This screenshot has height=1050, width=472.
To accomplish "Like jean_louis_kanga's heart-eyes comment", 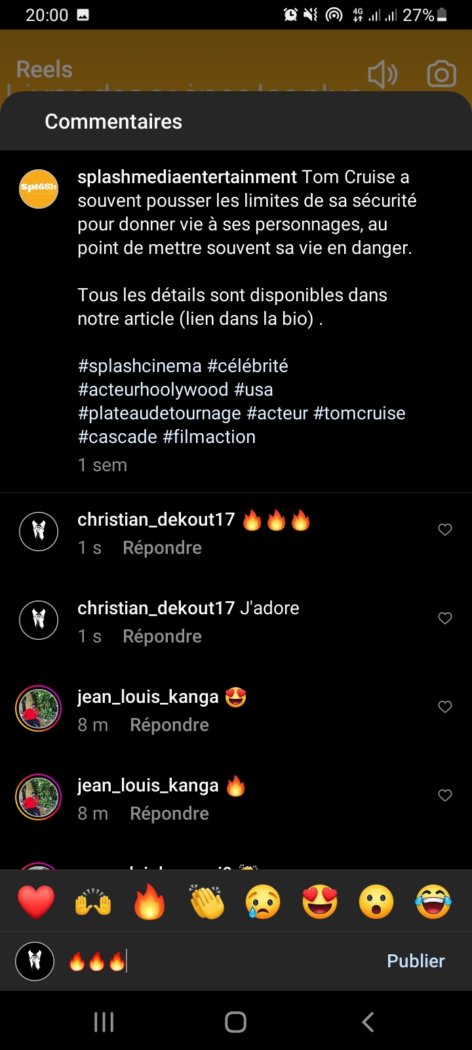I will tap(445, 707).
